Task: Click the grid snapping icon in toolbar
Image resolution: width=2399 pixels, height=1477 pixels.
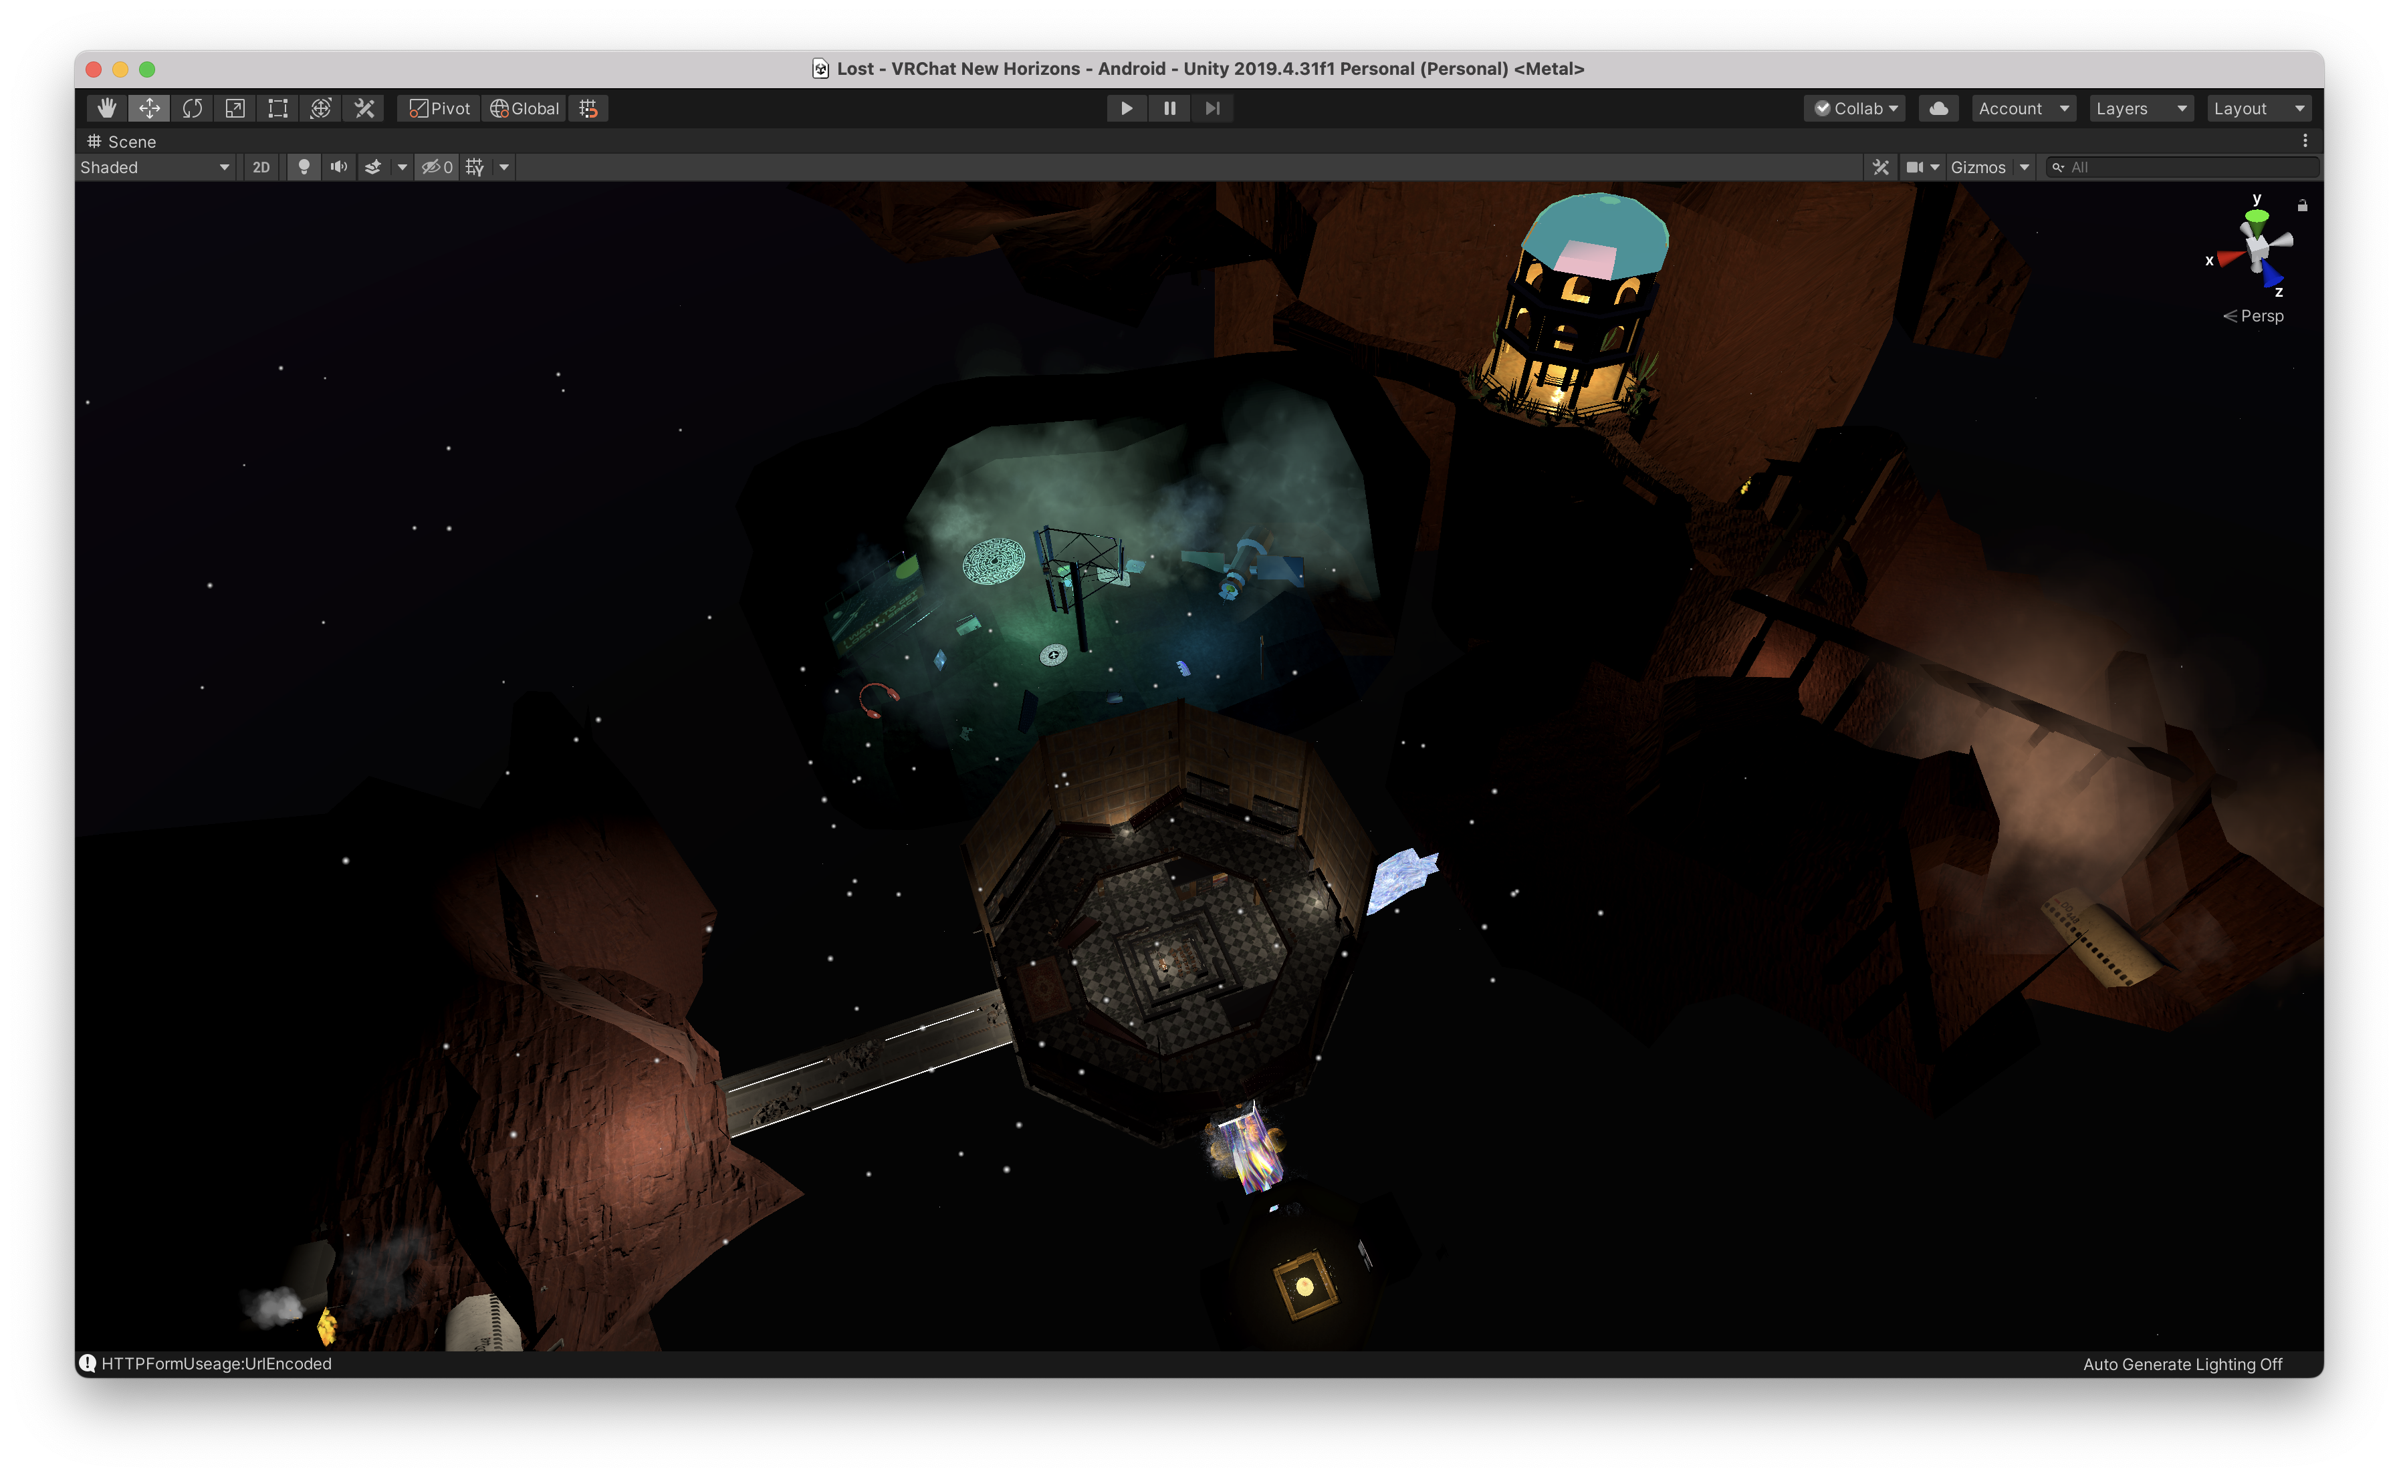Action: pos(588,108)
